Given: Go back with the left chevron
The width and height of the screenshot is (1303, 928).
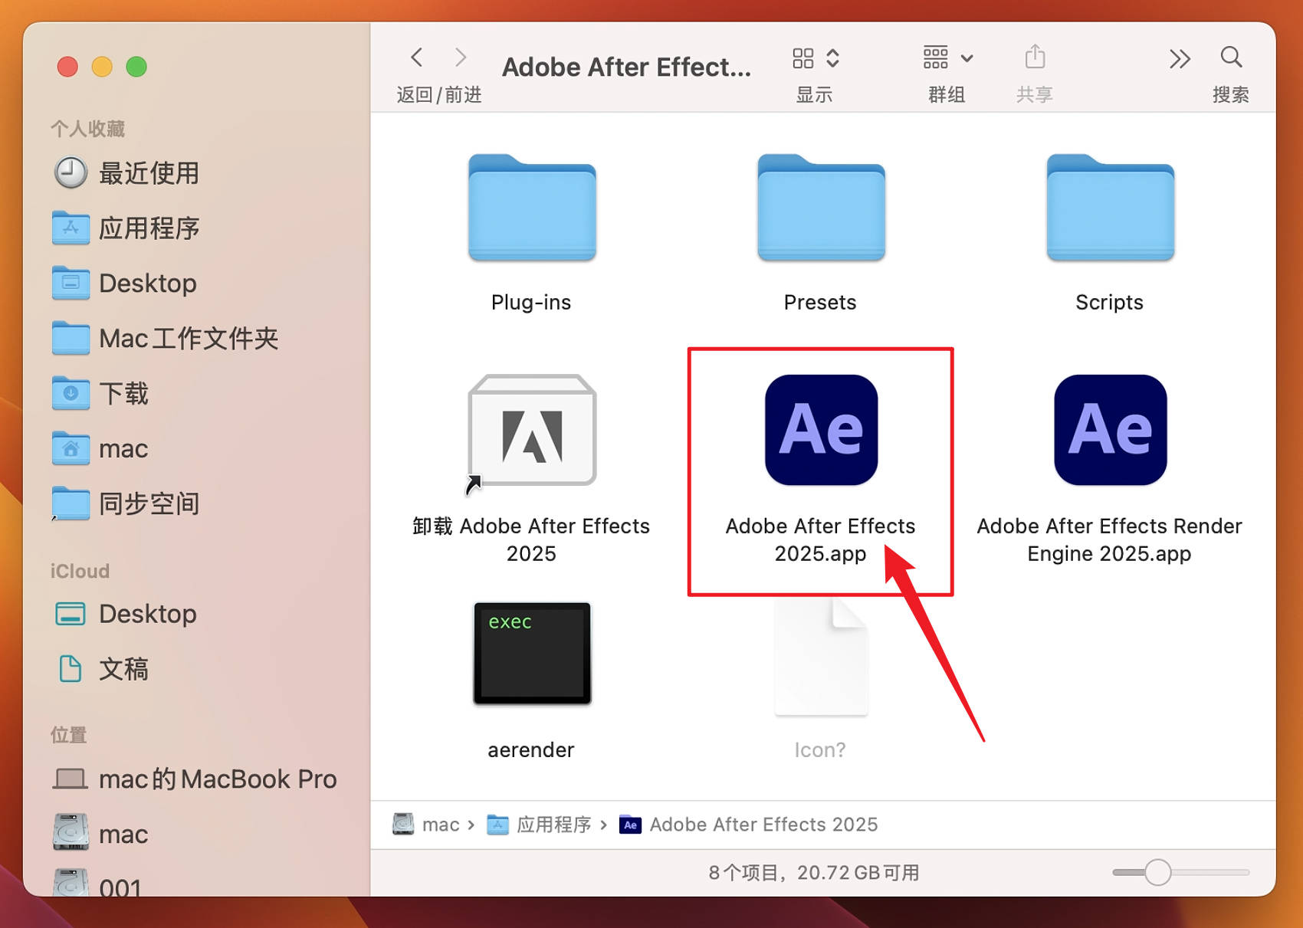Looking at the screenshot, I should coord(417,57).
